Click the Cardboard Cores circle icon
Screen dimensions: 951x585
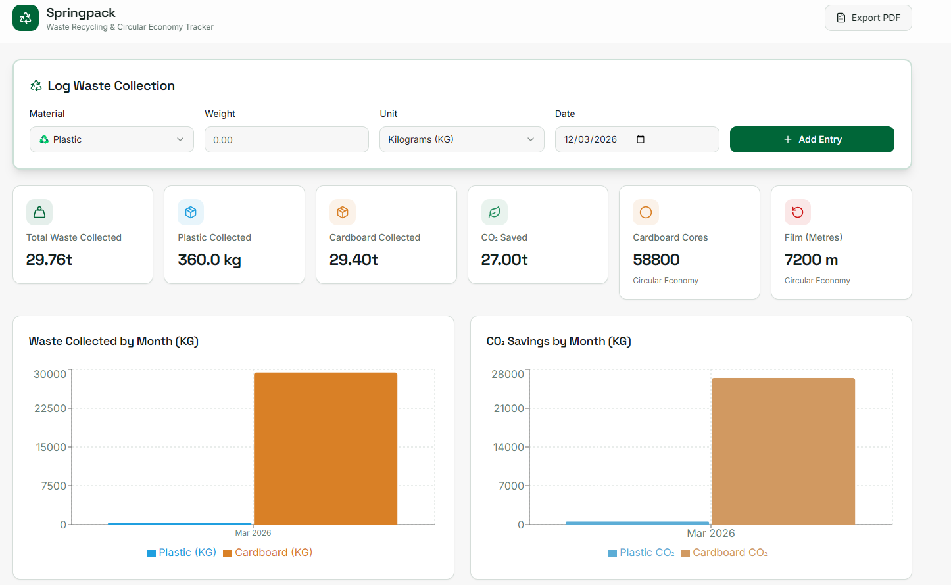point(646,212)
